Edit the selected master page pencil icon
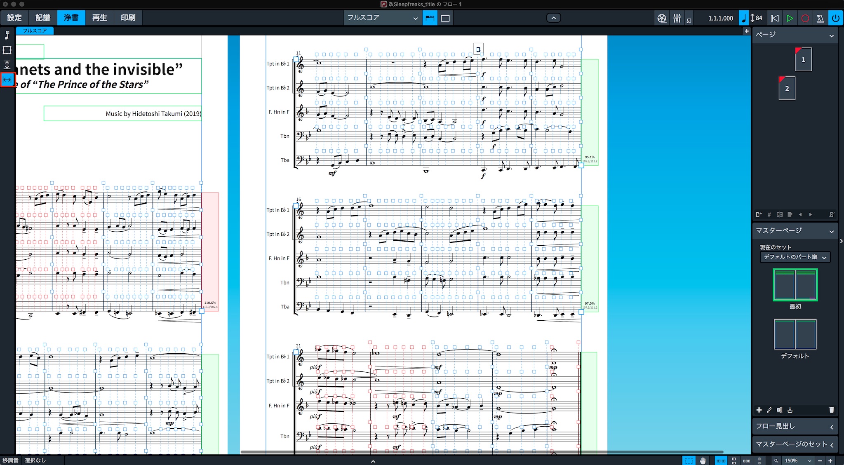 (x=769, y=410)
